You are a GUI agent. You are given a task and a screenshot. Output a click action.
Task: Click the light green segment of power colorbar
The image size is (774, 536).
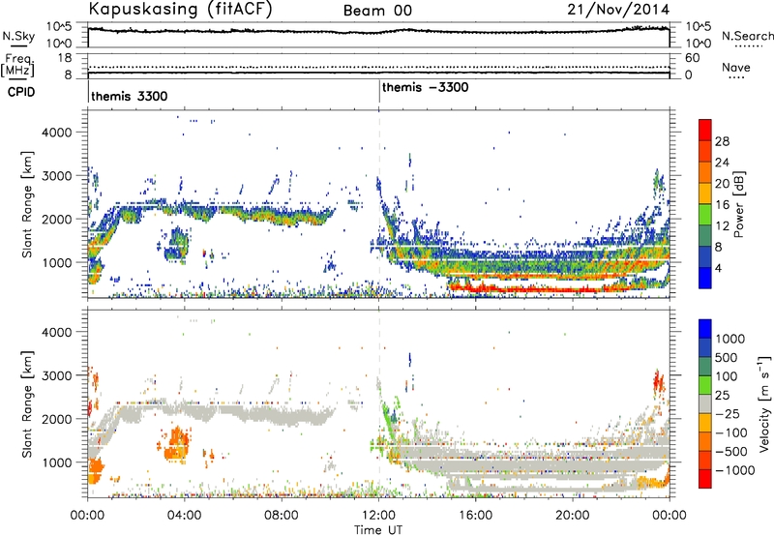pos(705,215)
